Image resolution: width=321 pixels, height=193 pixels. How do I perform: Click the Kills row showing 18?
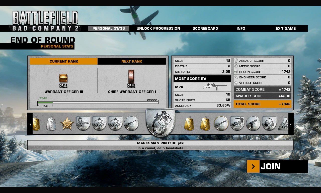[202, 61]
